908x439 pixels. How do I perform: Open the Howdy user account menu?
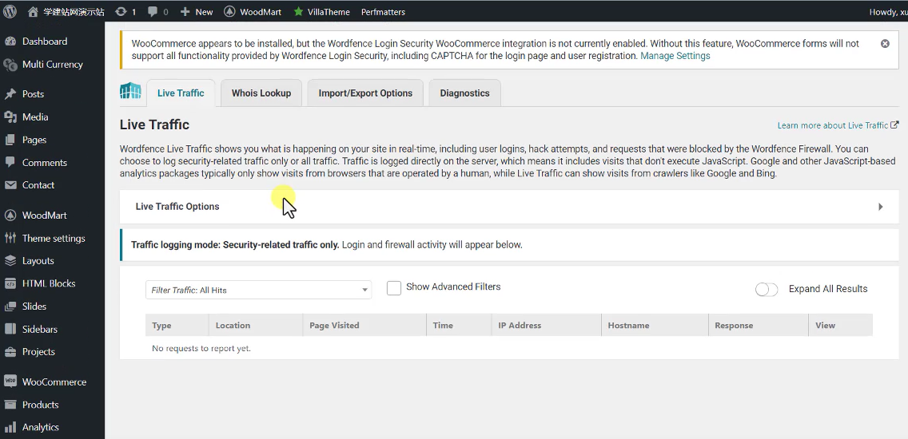[x=888, y=11]
